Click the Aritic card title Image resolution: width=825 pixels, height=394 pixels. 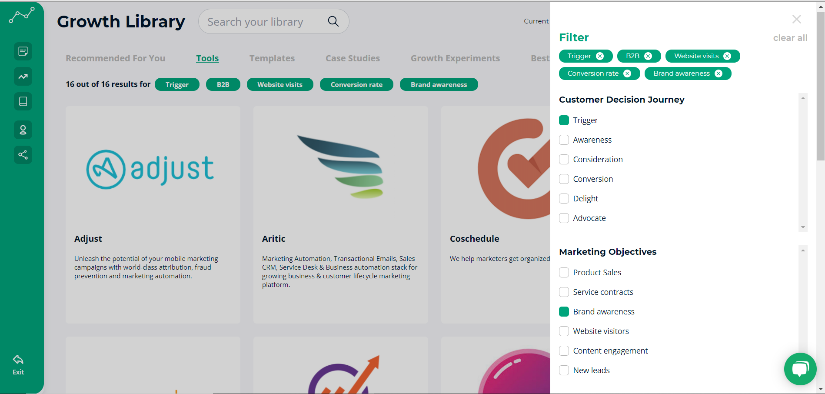[274, 239]
